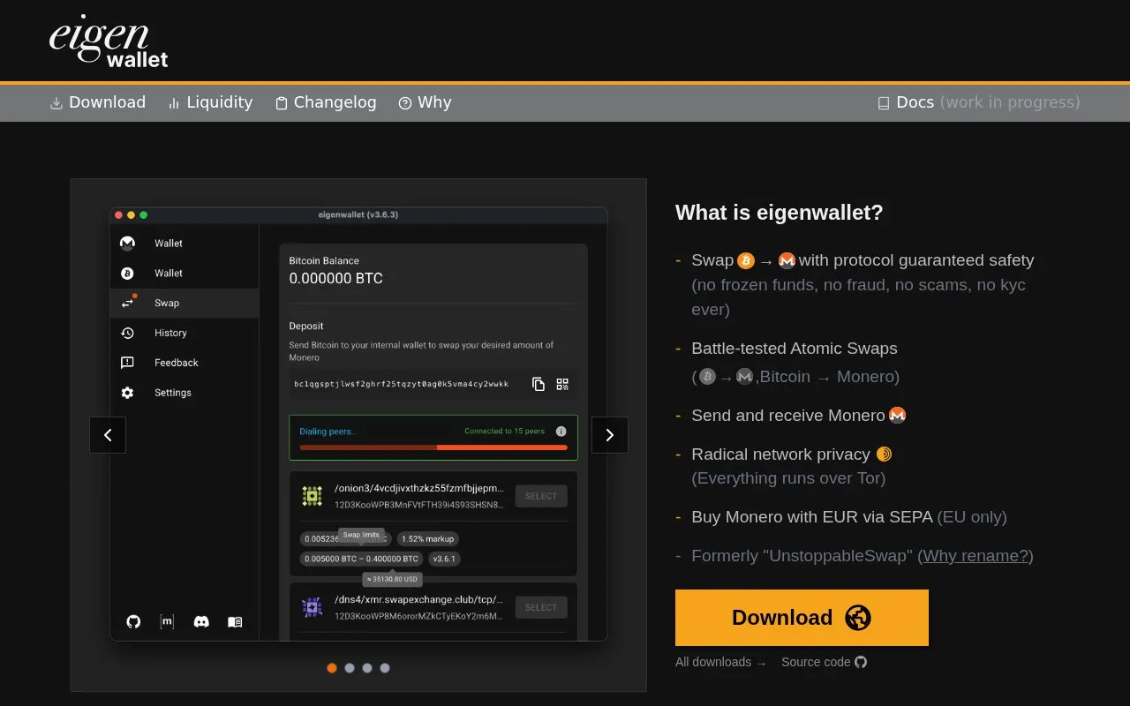The height and width of the screenshot is (706, 1130).
Task: Select the Swap sidebar item in the screenshot
Action: 185,303
